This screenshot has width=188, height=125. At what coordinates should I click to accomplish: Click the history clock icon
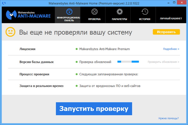coord(145,12)
